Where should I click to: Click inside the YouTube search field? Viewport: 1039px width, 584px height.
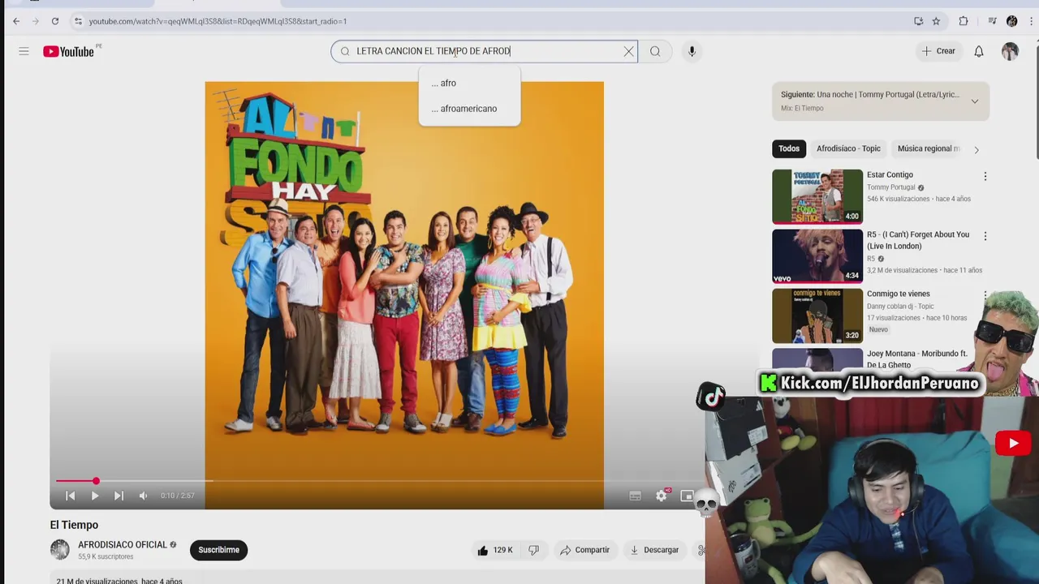[483, 51]
